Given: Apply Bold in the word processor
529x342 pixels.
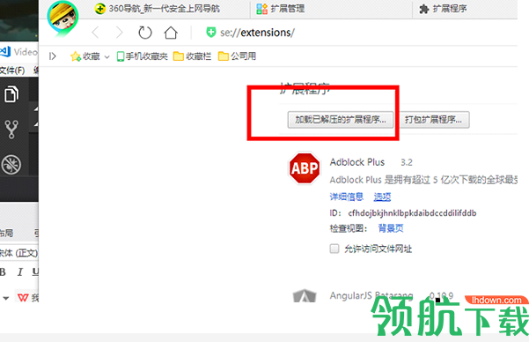Looking at the screenshot, I should pos(3,272).
